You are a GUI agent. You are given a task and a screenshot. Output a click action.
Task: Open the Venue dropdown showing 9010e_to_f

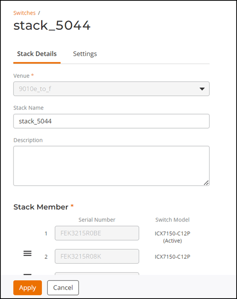point(111,89)
